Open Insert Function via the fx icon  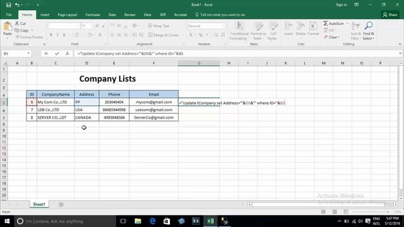click(68, 54)
